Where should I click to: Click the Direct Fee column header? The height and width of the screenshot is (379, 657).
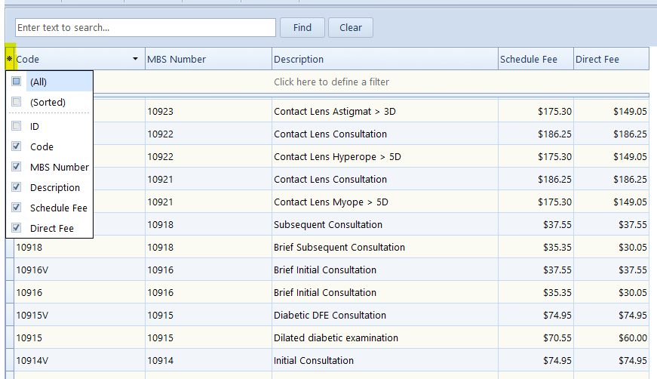610,59
